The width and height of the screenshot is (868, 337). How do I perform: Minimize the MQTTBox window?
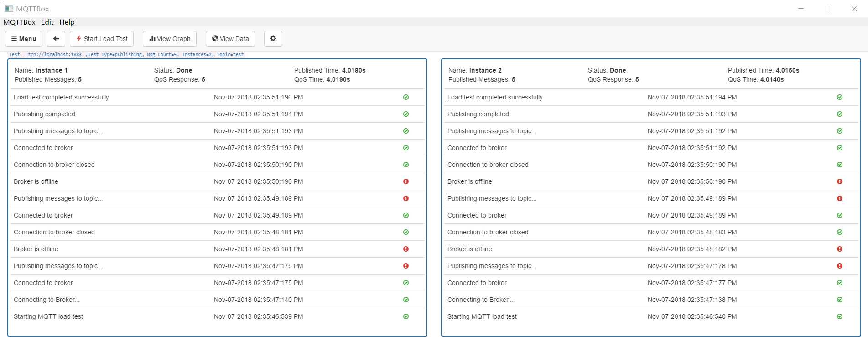coord(801,9)
